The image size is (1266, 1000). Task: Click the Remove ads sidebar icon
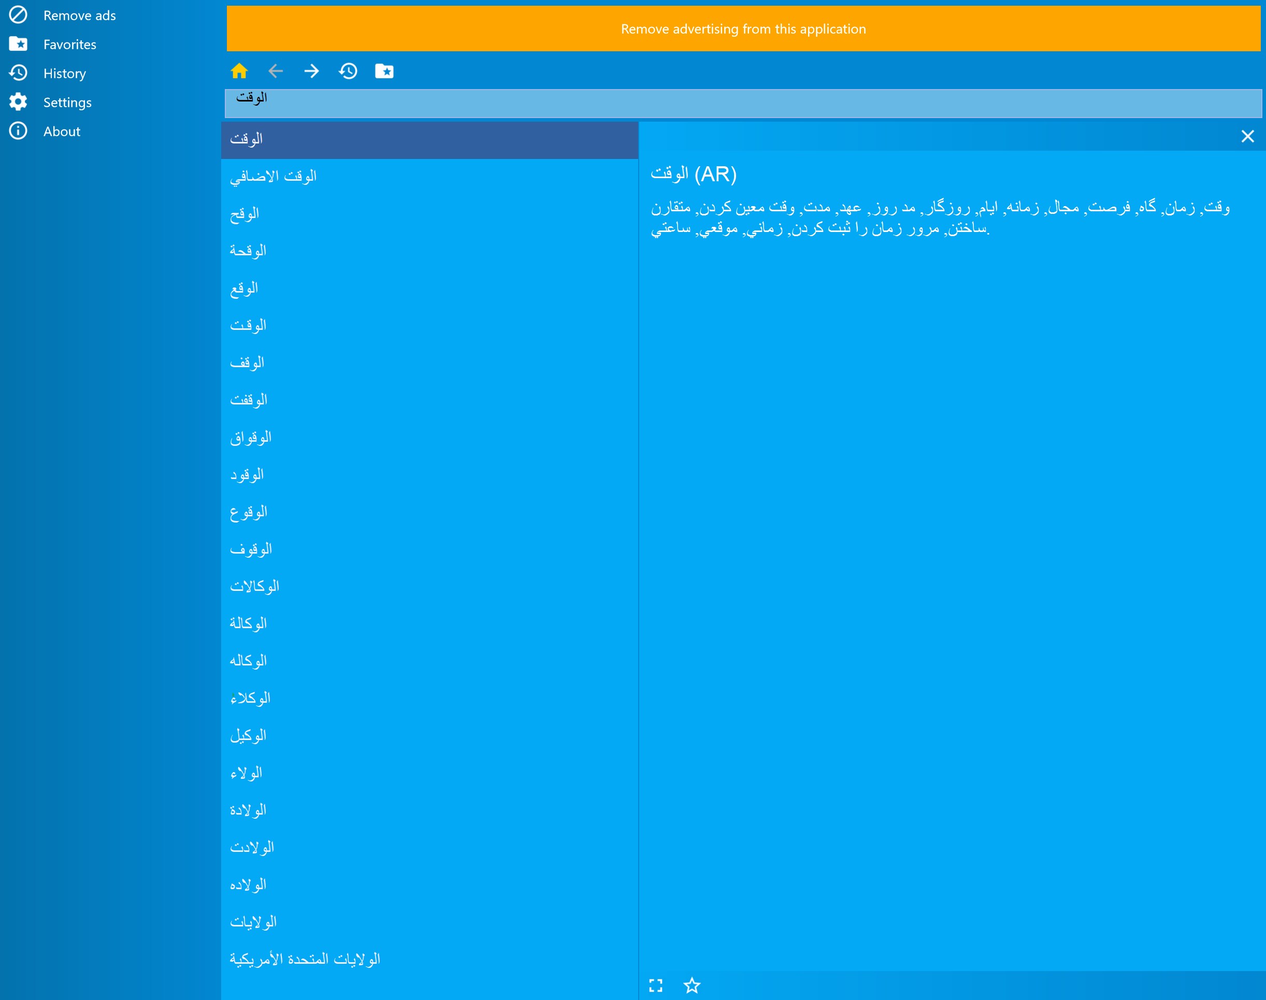click(18, 15)
